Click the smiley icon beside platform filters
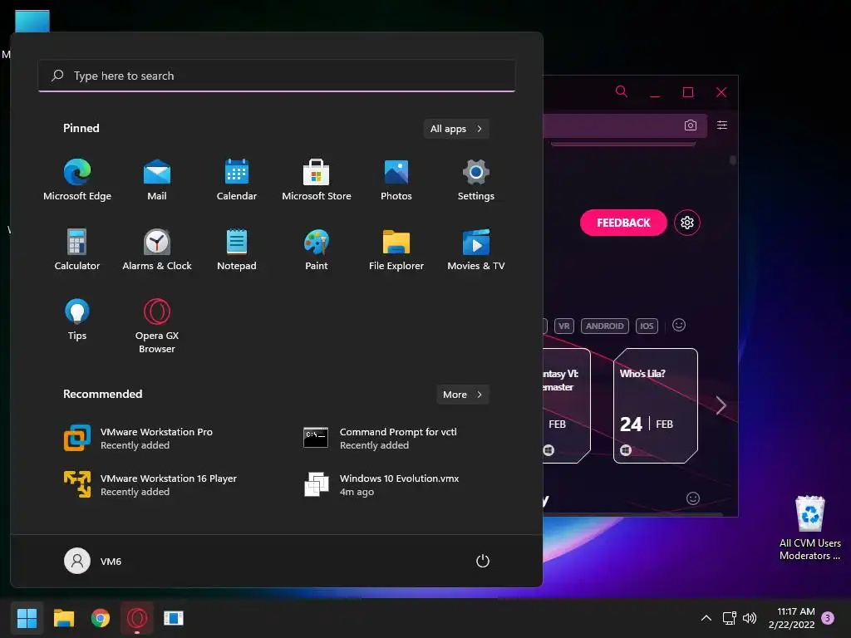 (679, 325)
